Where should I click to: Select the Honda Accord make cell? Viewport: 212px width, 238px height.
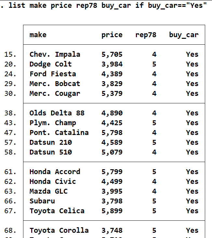tap(55, 172)
